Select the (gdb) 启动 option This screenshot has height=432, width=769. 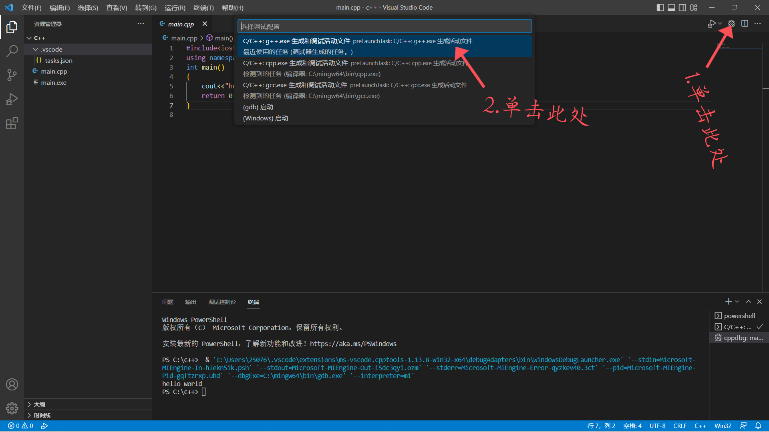coord(258,107)
